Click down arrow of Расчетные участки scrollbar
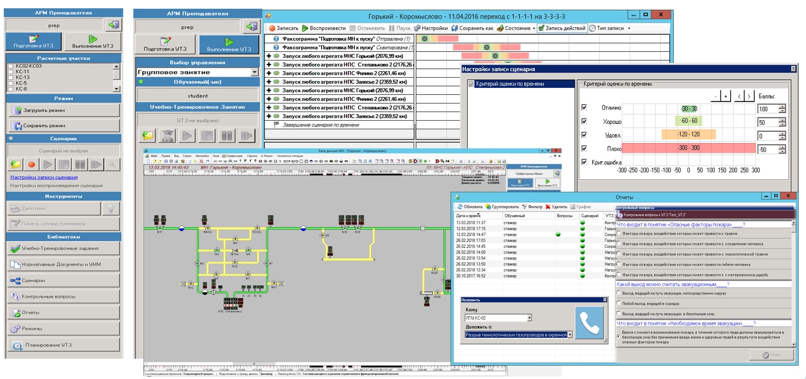 [x=116, y=89]
